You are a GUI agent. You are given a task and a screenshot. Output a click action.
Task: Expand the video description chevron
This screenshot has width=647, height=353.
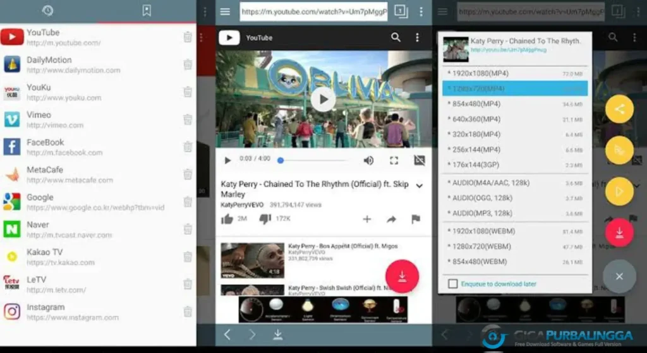pos(420,186)
